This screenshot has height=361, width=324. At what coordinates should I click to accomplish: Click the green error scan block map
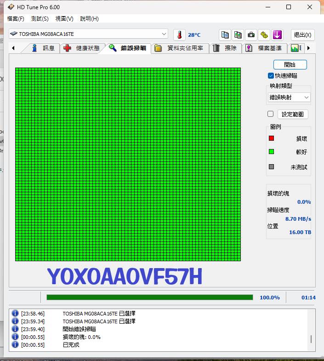pos(128,164)
